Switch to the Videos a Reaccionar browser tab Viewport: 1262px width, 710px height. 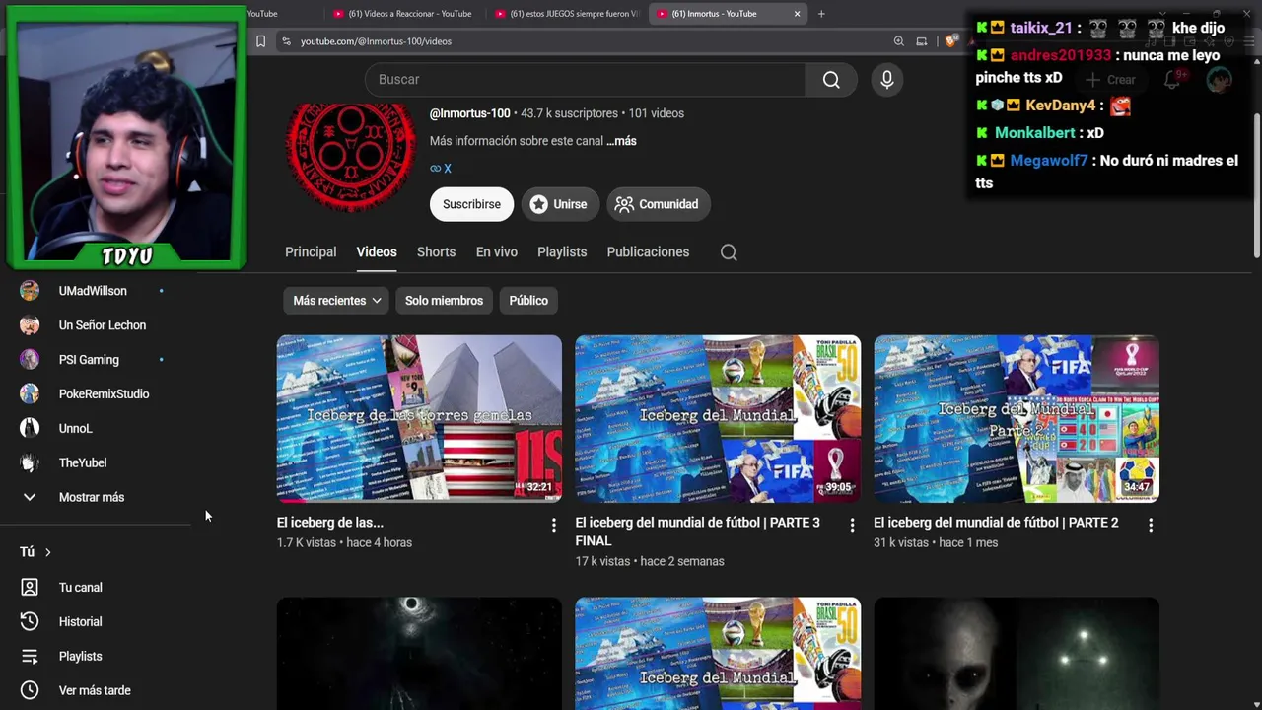(x=402, y=14)
